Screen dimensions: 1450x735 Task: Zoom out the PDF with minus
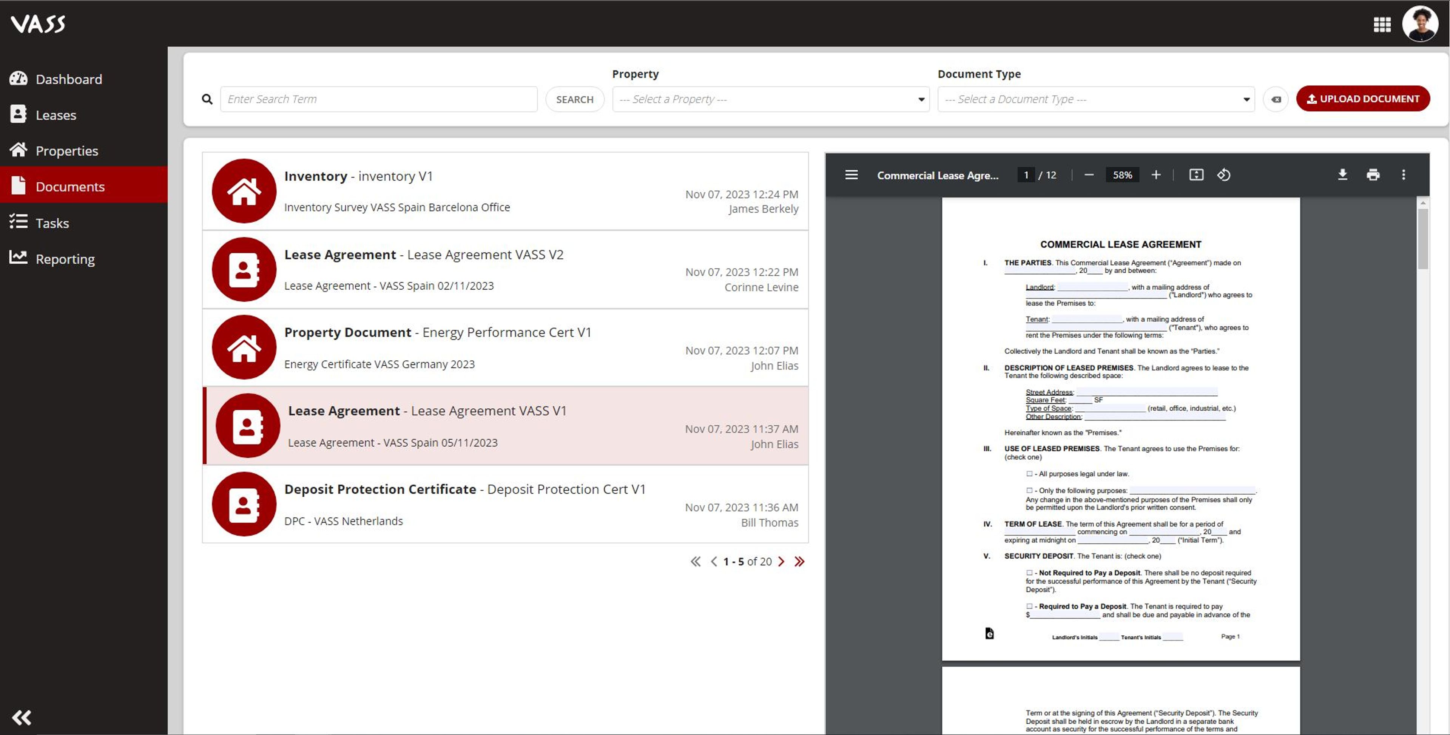(x=1089, y=174)
